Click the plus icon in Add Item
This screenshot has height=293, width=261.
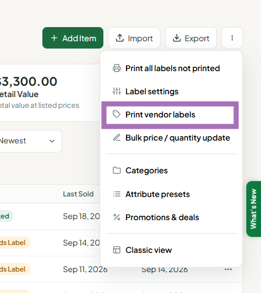coord(54,38)
